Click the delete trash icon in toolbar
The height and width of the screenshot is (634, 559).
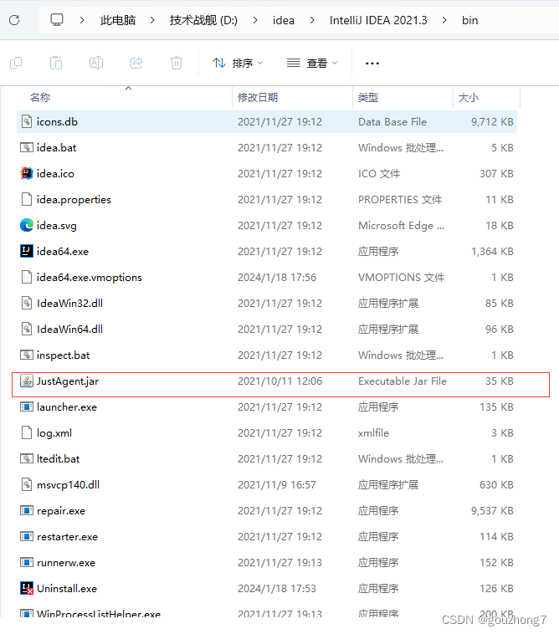coord(177,63)
